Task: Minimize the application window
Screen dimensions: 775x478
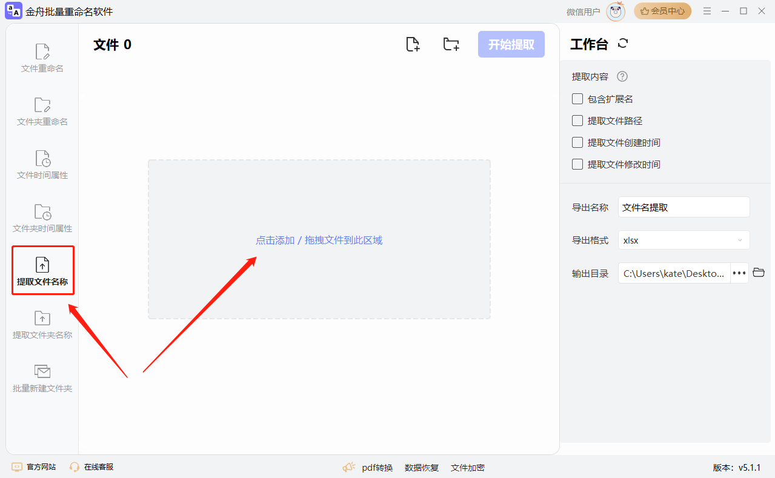Action: [x=725, y=11]
